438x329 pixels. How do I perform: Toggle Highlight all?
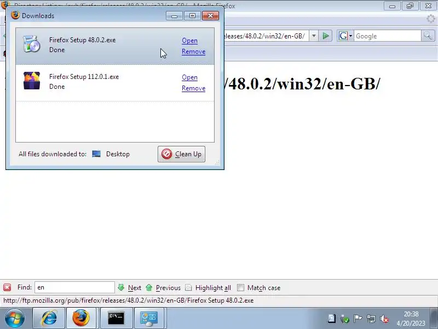(208, 287)
